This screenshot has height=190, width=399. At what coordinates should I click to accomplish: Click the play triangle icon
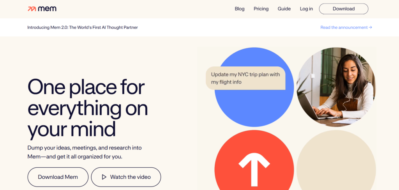104,177
